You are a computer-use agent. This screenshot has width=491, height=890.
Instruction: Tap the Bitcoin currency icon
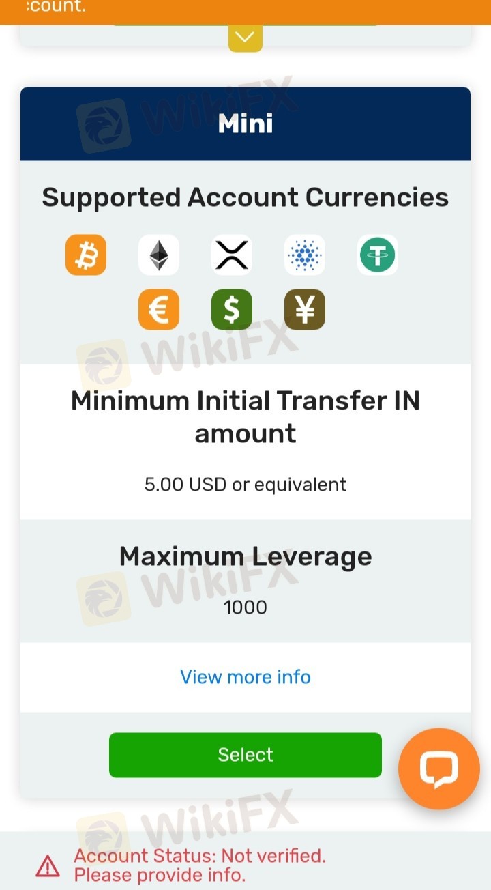86,255
